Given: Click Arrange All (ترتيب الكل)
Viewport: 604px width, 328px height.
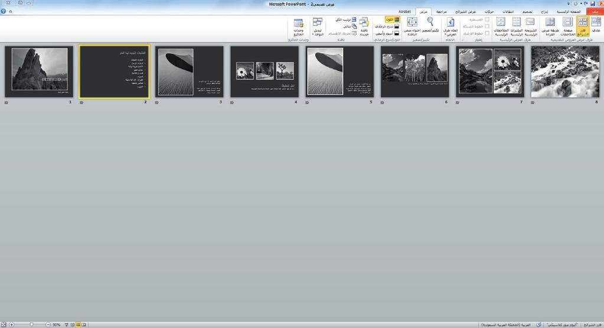Looking at the screenshot, I should tap(345, 20).
